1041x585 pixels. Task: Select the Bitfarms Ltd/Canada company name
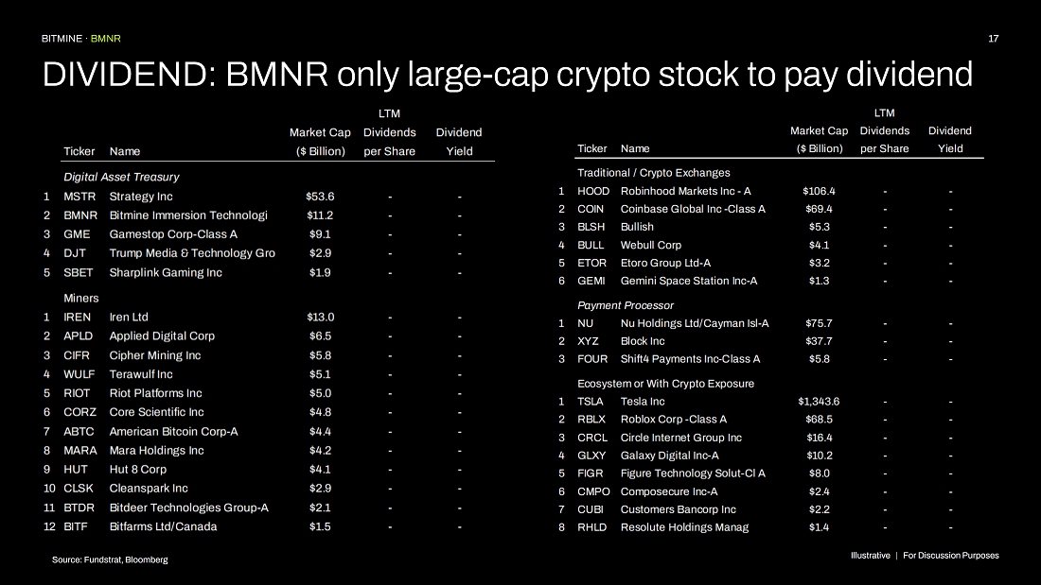tap(163, 526)
